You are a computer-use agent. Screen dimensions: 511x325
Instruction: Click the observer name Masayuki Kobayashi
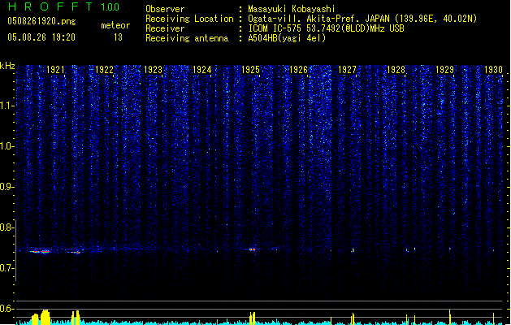(x=292, y=9)
